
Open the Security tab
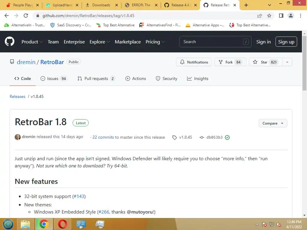pyautogui.click(x=166, y=79)
